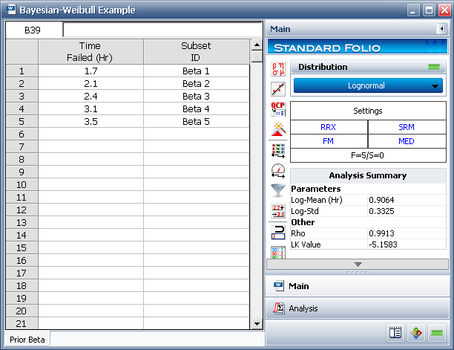The height and width of the screenshot is (350, 454).
Task: Open the Distribution Wizard icon
Action: point(278,129)
